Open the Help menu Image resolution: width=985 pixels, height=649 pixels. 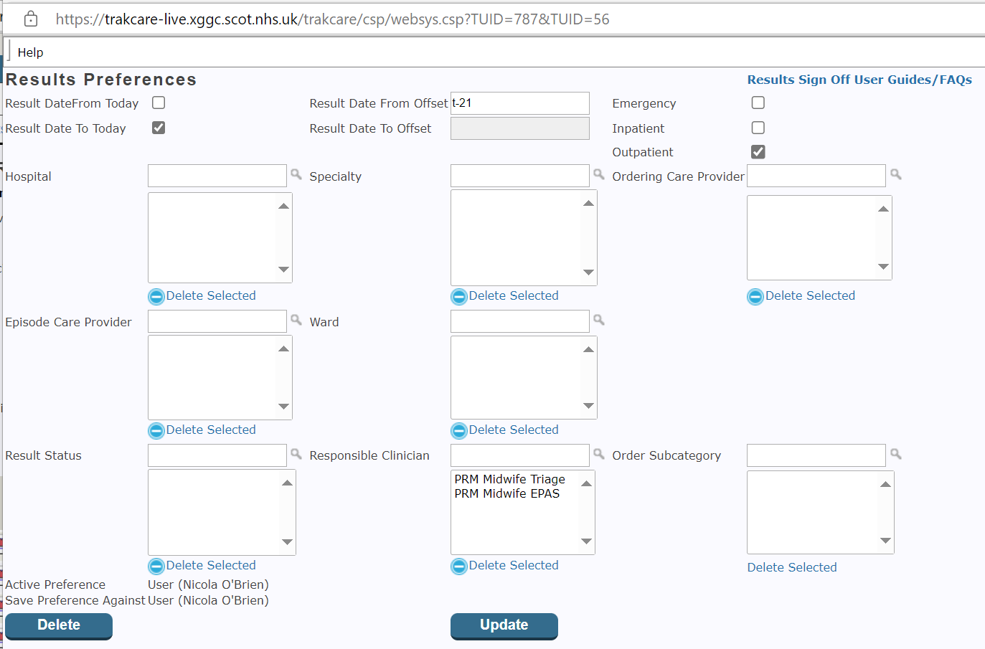point(30,52)
